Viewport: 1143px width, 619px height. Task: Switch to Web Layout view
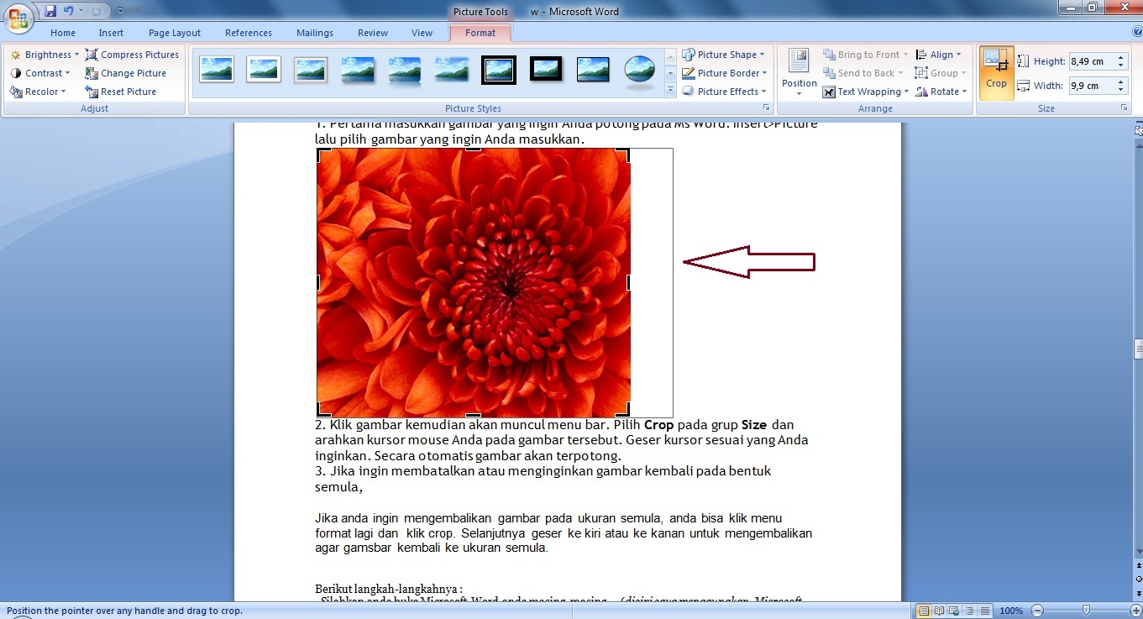click(x=955, y=611)
